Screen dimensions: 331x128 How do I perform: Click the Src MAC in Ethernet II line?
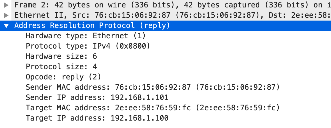tap(133, 15)
